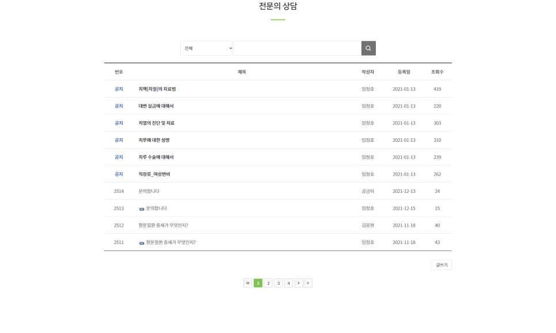Go to page 3
This screenshot has width=556, height=333.
click(279, 283)
